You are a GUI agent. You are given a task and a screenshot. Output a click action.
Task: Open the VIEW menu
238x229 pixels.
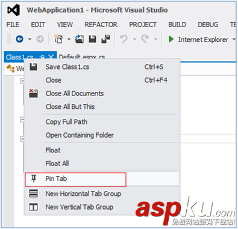[x=65, y=25]
